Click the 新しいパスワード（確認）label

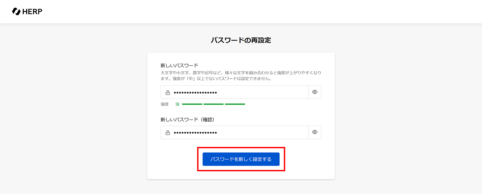pos(187,120)
